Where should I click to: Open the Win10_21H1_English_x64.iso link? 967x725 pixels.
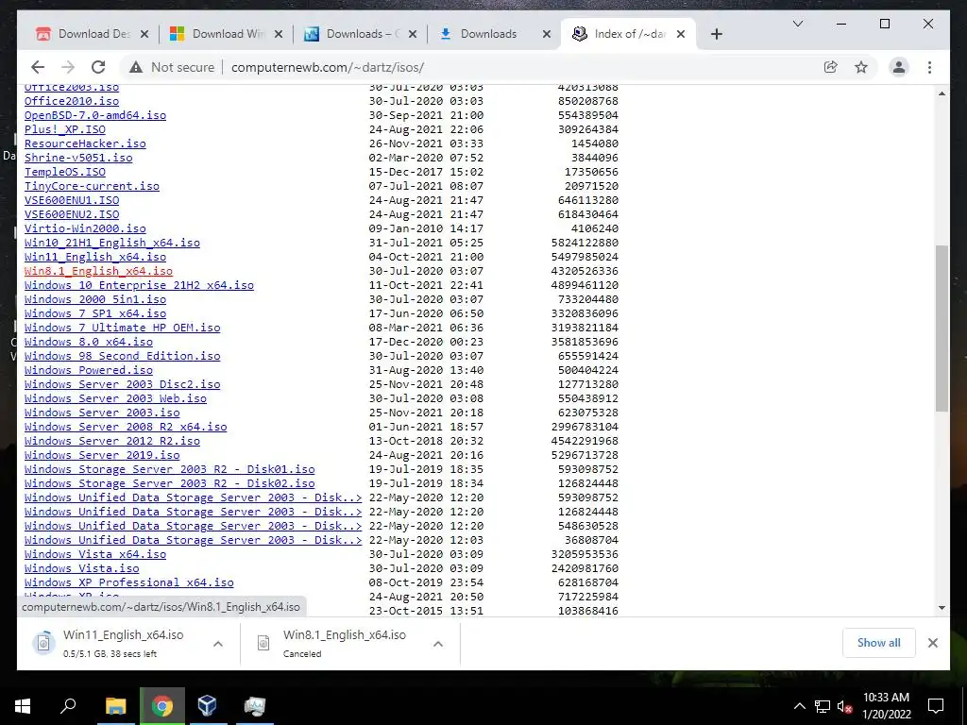[x=112, y=243]
